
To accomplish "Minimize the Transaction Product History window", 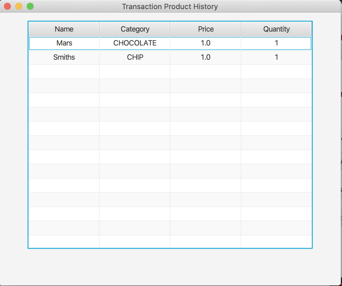I will click(x=18, y=6).
